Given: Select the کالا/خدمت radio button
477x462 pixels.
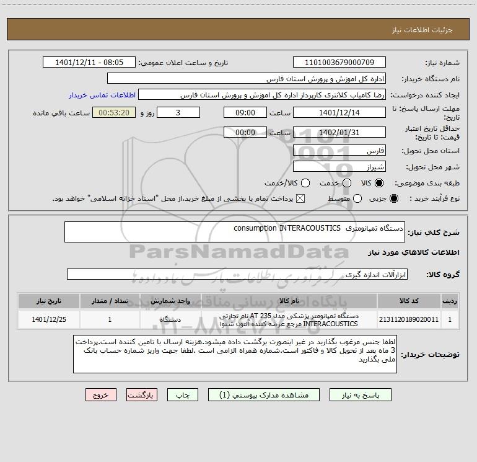Looking at the screenshot, I should click(x=305, y=183).
